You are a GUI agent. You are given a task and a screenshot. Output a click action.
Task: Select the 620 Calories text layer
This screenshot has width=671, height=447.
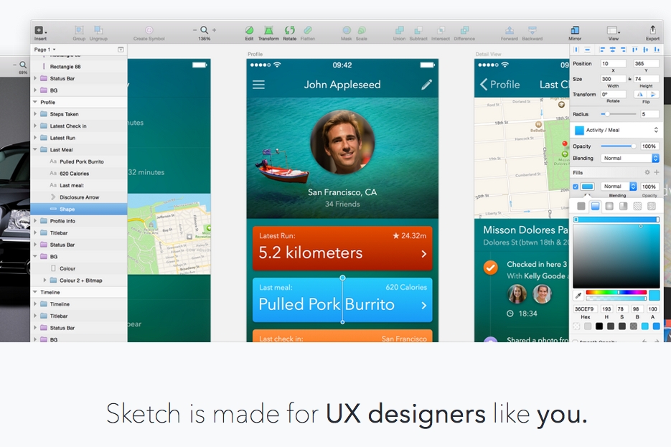(x=79, y=174)
